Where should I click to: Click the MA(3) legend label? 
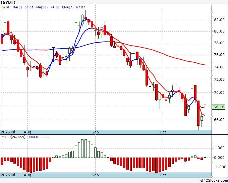pos(17,7)
